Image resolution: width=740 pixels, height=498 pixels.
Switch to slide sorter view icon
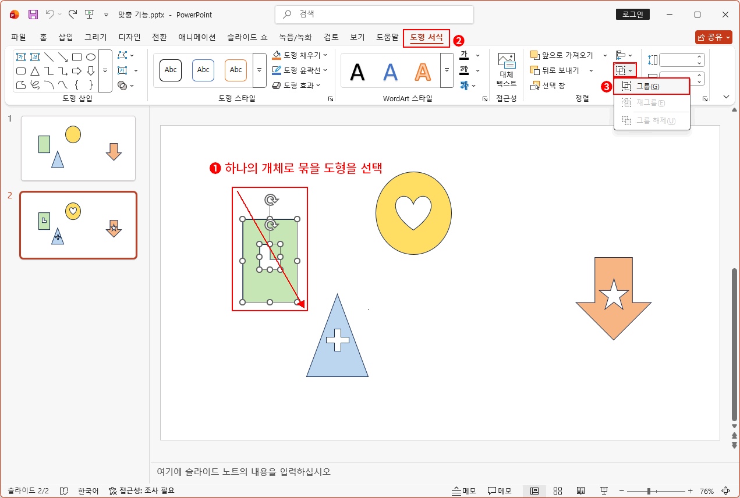pos(558,490)
